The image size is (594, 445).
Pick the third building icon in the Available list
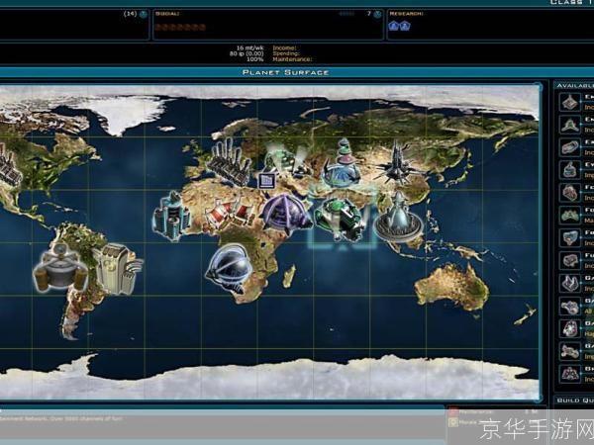[x=570, y=147]
